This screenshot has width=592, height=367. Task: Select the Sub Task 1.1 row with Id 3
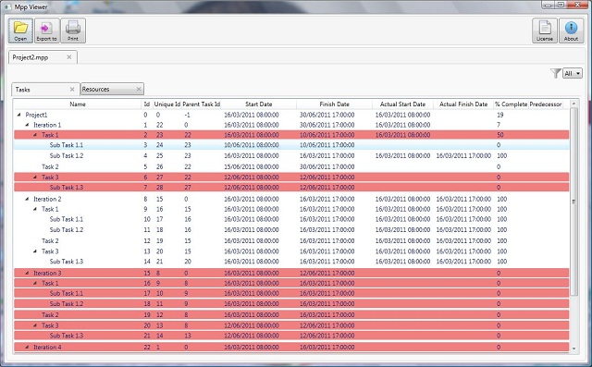pos(291,145)
